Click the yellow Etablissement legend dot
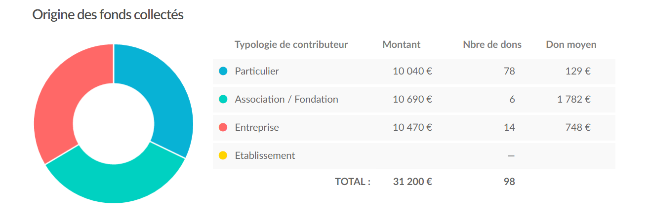Image resolution: width=650 pixels, height=224 pixels. 223,156
